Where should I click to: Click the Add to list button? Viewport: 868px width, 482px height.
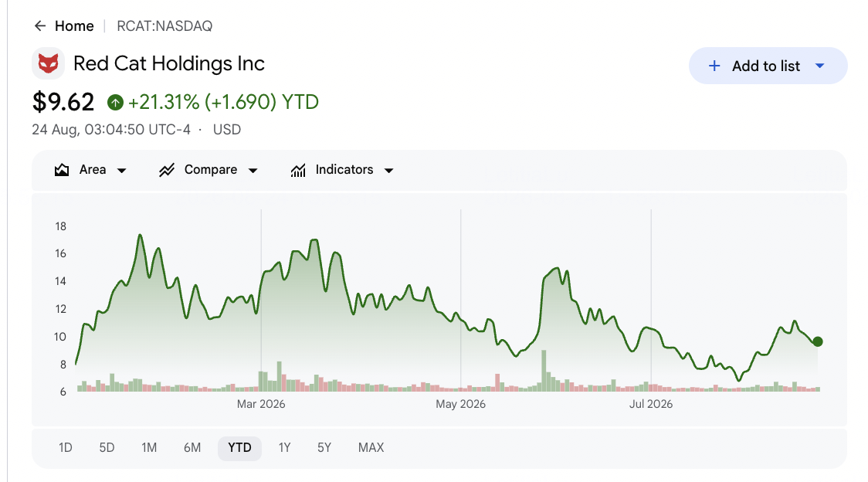click(x=768, y=66)
